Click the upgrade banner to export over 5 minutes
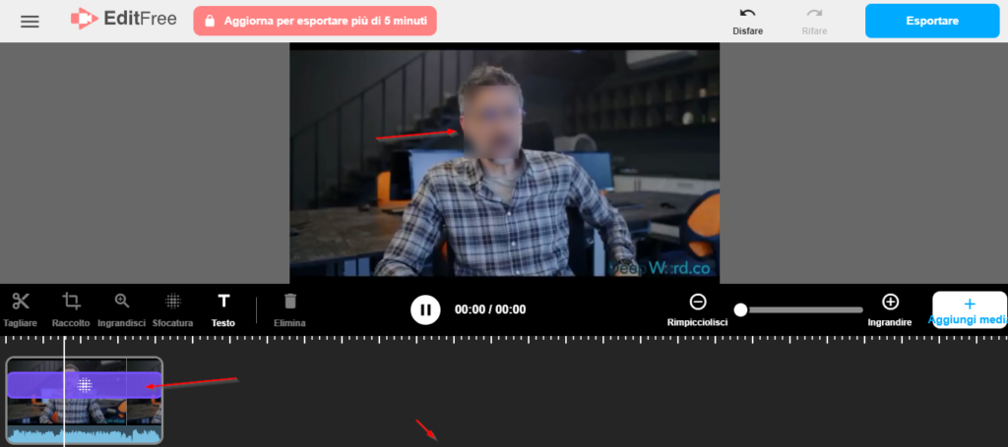 [x=315, y=22]
